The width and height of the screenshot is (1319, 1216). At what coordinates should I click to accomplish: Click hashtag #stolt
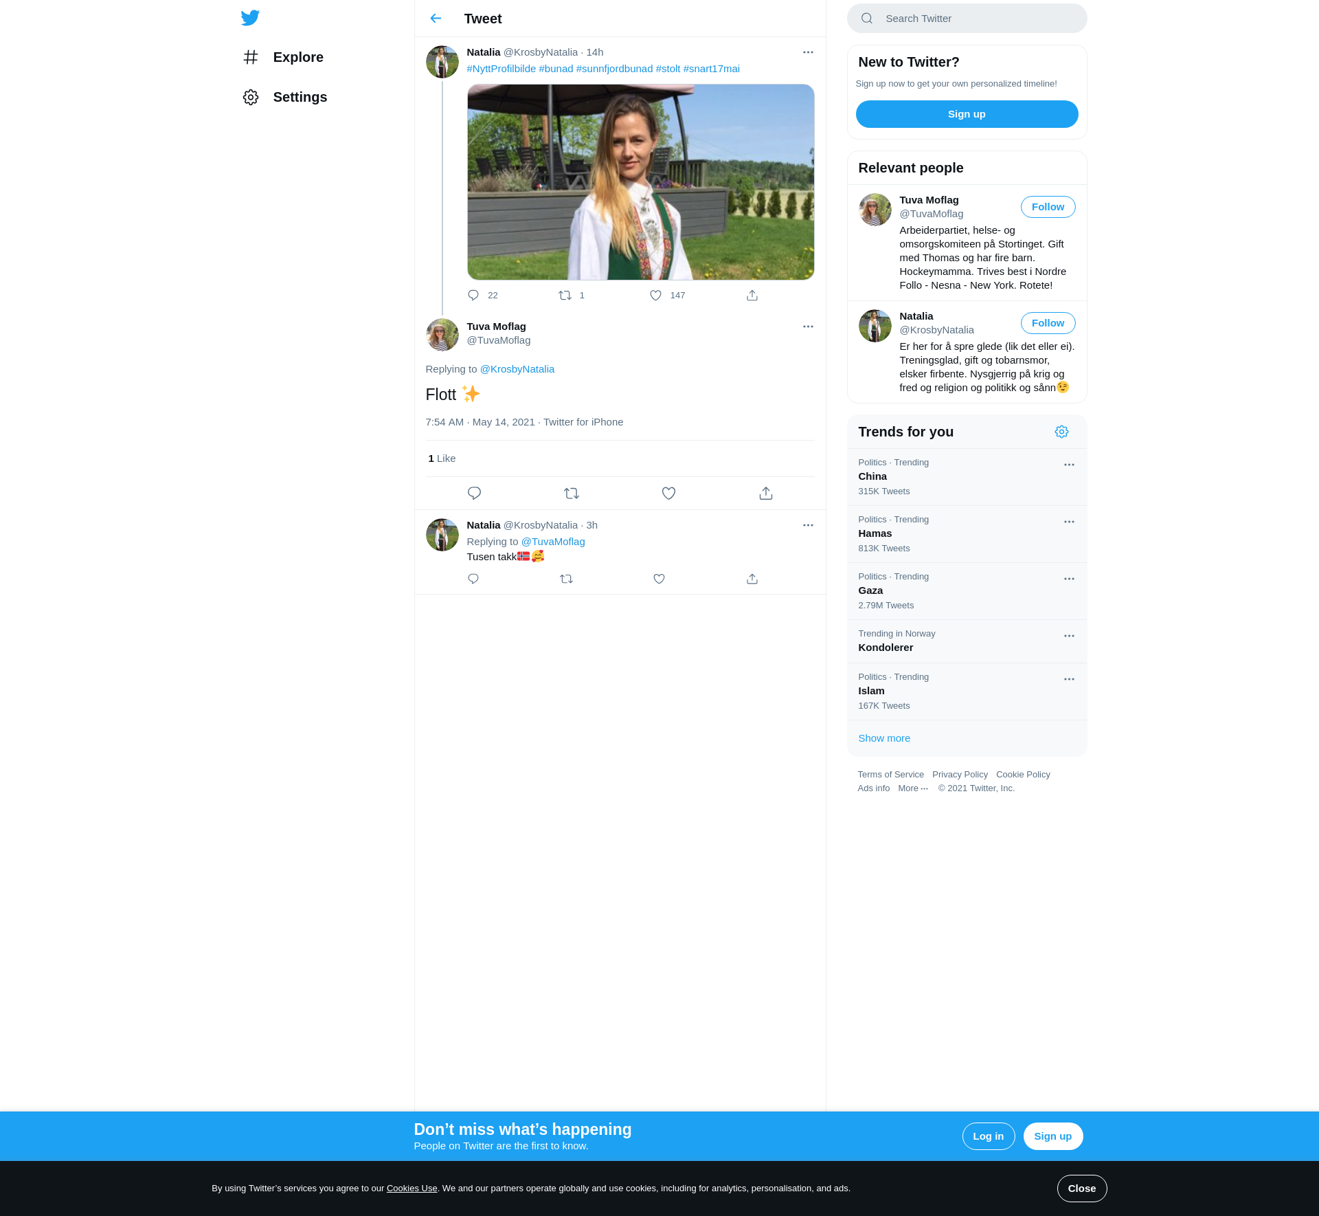[x=668, y=69]
